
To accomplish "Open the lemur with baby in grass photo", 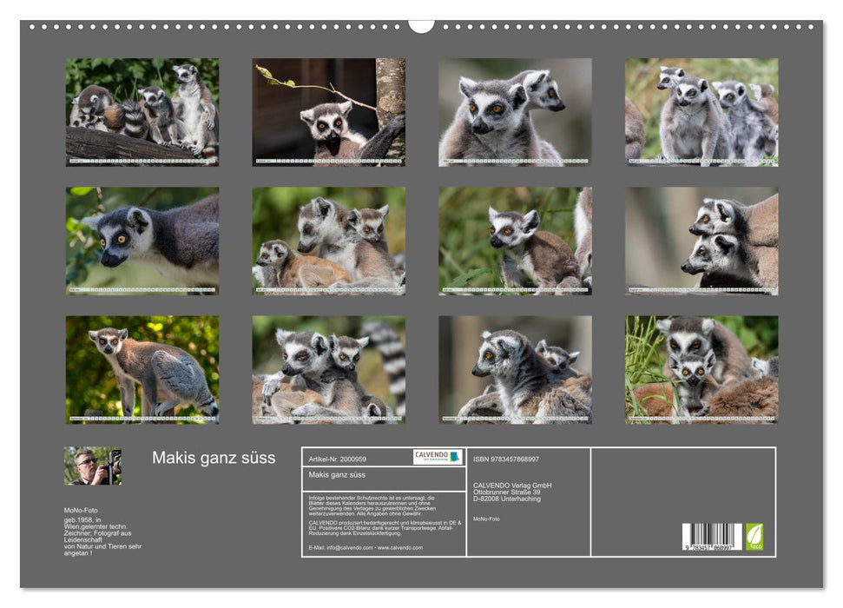I will click(x=701, y=369).
